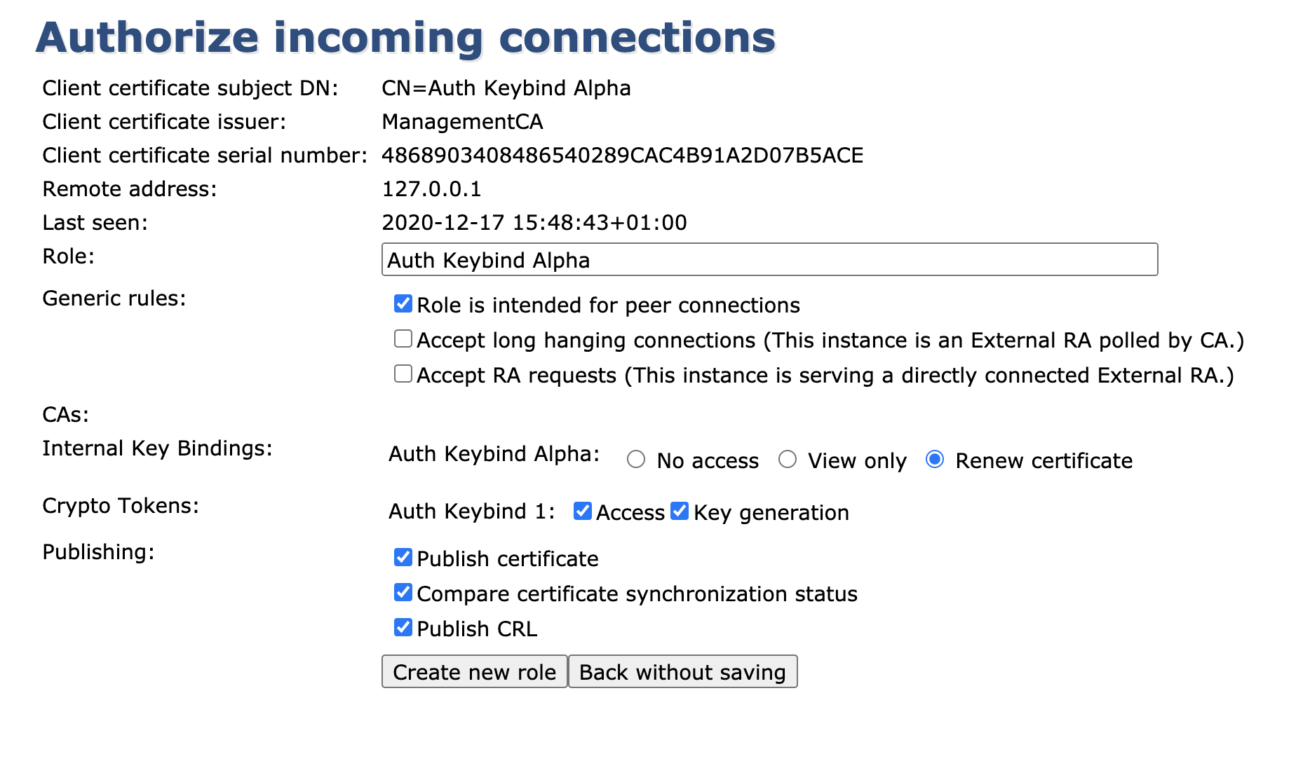Enable 'Accept RA requests' checkbox

click(403, 374)
